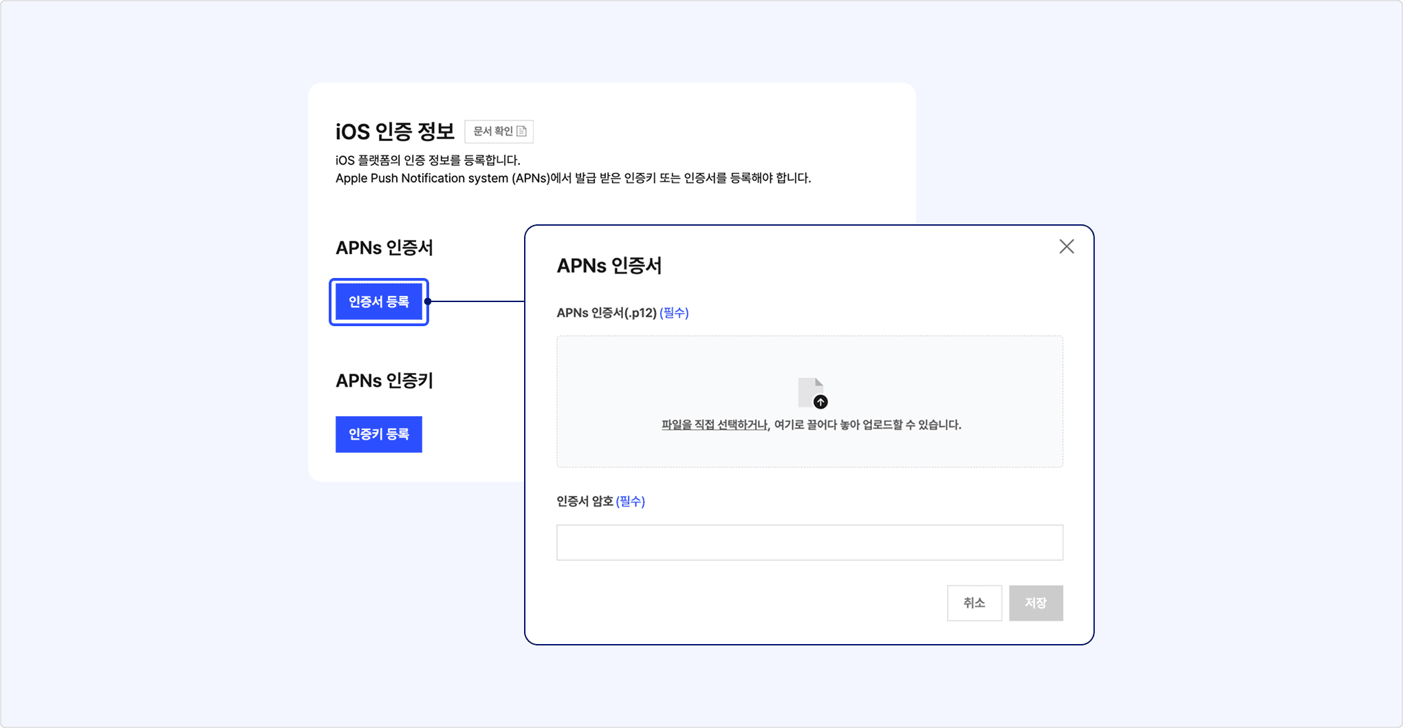The height and width of the screenshot is (728, 1403).
Task: Click the grayed-out 저장 button
Action: [x=1036, y=603]
